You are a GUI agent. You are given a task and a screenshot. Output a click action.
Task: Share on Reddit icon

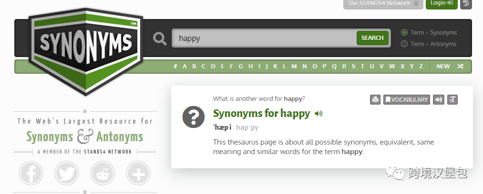103,174
